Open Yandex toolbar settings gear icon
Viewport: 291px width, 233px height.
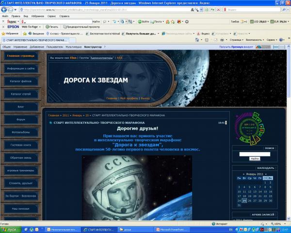(x=187, y=22)
